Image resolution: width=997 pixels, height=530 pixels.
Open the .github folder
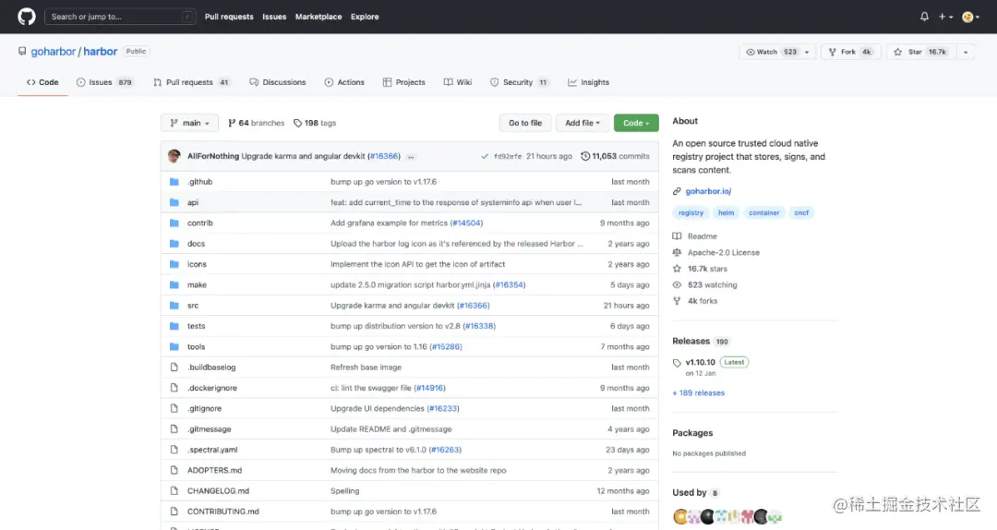(199, 181)
